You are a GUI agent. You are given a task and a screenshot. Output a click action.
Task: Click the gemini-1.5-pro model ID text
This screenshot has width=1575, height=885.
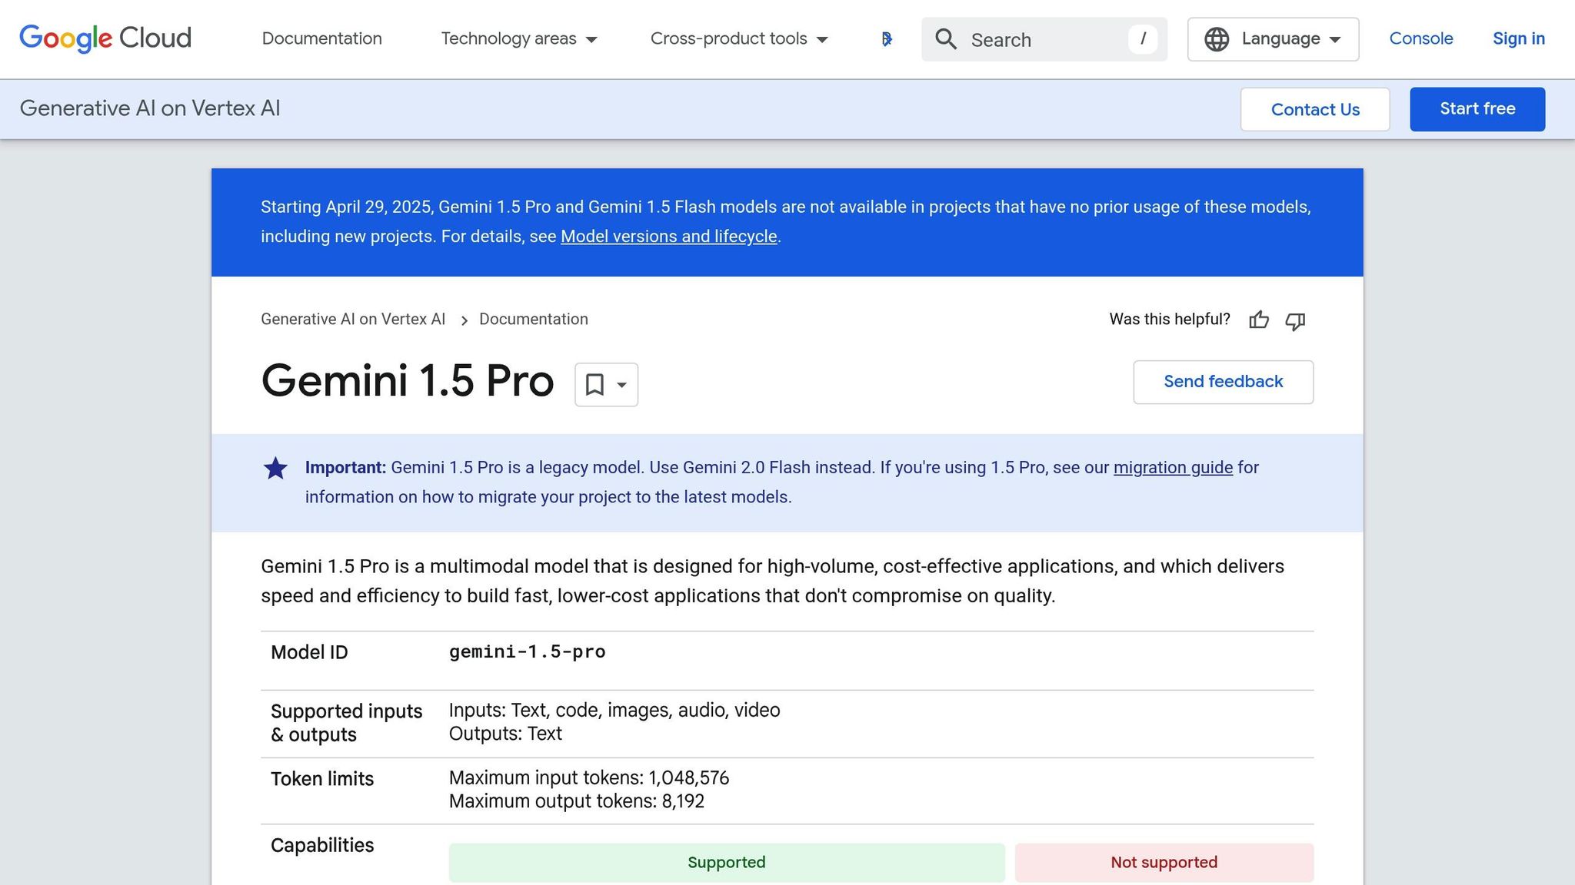527,652
